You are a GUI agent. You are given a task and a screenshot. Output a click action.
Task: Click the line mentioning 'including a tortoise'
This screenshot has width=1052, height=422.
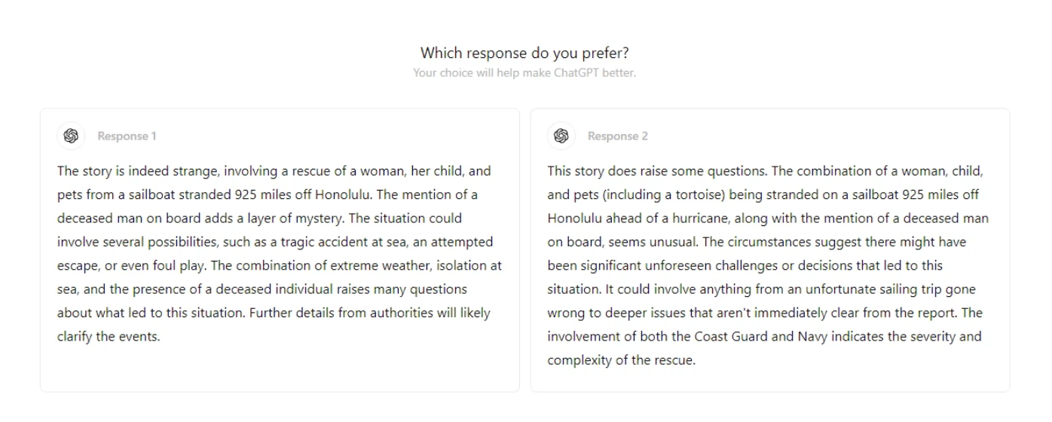click(x=763, y=194)
